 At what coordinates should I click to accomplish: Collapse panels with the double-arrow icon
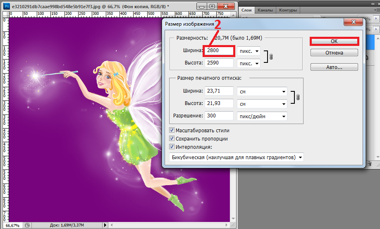[x=373, y=4]
